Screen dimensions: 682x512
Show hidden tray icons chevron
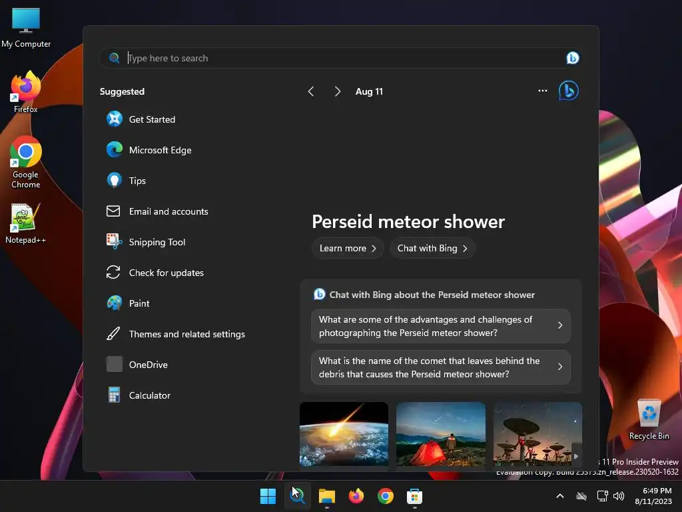(560, 496)
